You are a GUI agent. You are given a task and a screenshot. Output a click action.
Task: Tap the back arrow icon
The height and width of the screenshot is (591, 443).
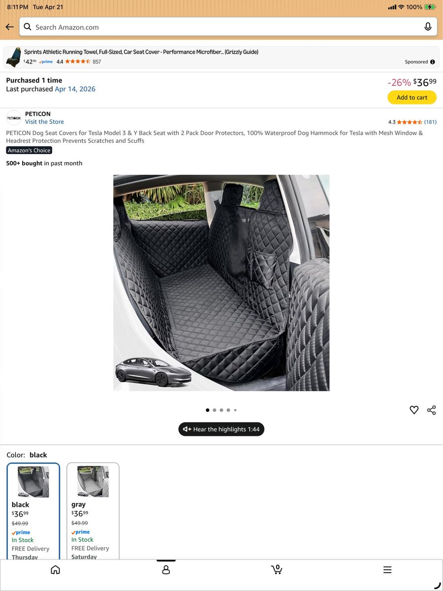[9, 27]
